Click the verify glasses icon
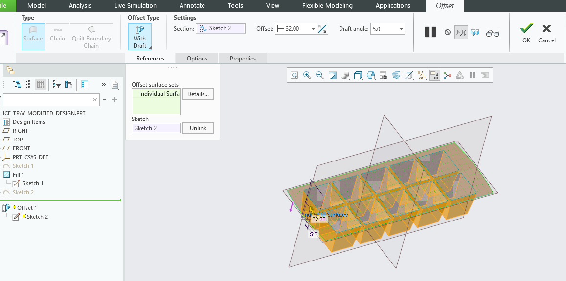The width and height of the screenshot is (566, 281). pyautogui.click(x=492, y=33)
